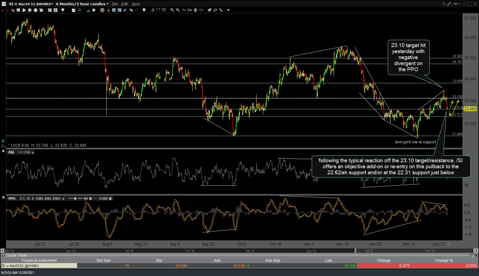Open the File menu

tap(115, 3)
